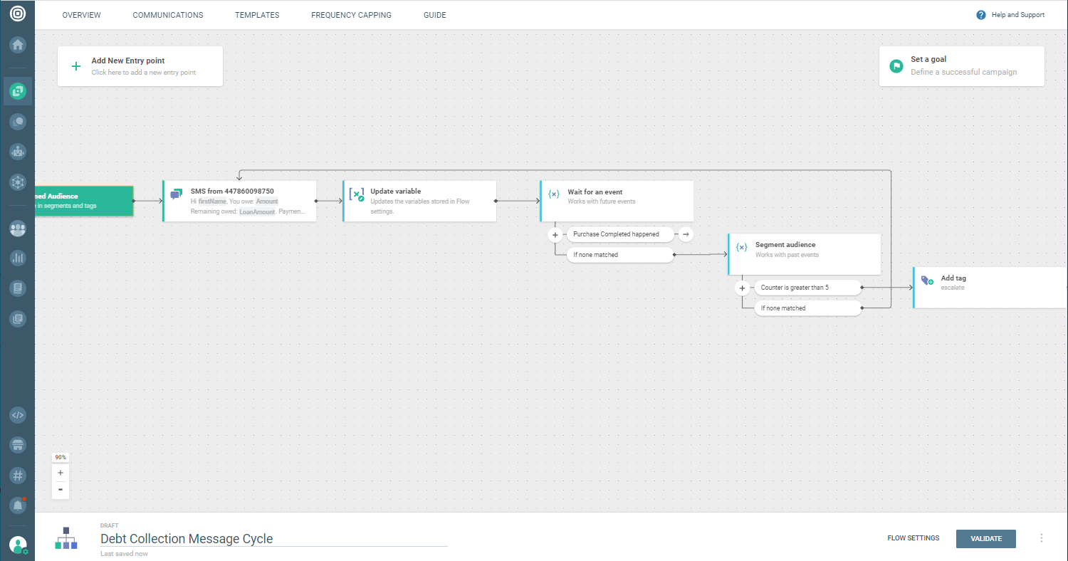Zoom in the canvas with plus
Viewport: 1068px width, 561px height.
(x=61, y=473)
